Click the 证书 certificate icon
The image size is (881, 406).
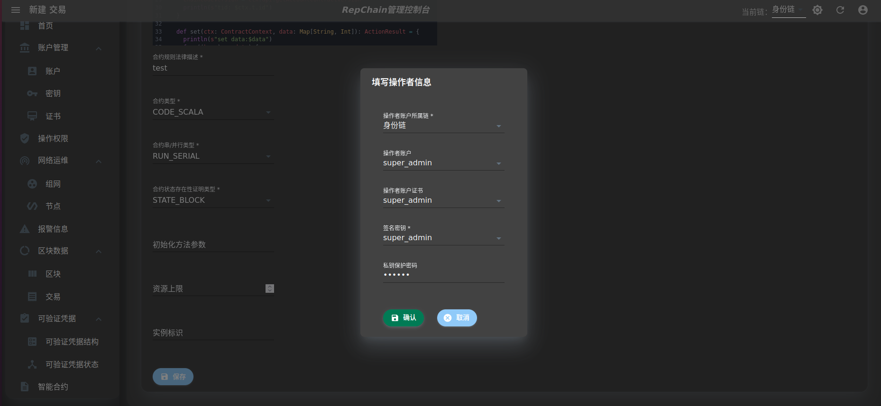(32, 116)
